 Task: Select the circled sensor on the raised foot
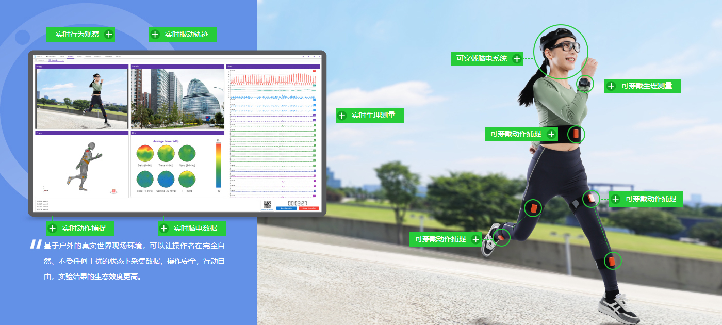(x=501, y=237)
